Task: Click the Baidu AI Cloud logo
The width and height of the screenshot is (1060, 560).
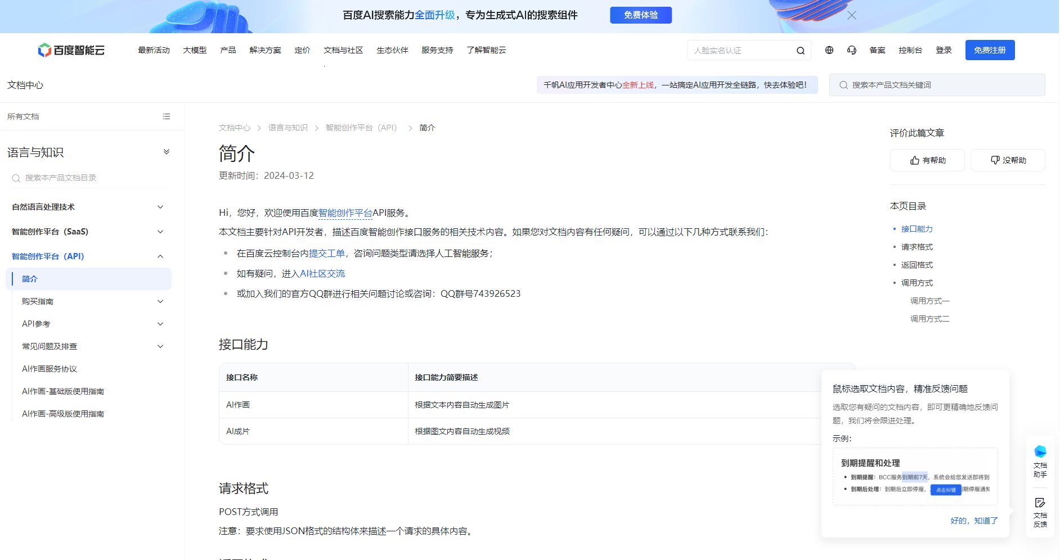Action: point(71,50)
